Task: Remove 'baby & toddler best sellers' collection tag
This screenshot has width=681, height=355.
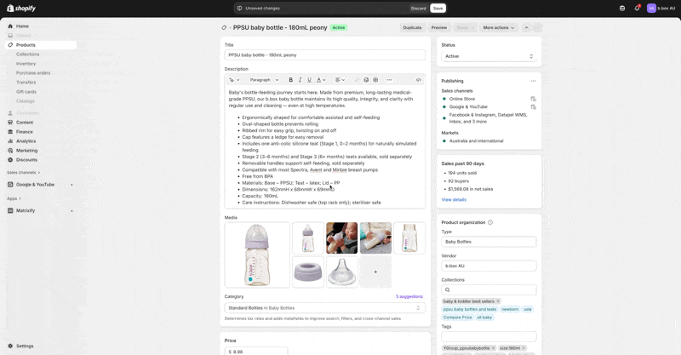Action: pyautogui.click(x=498, y=301)
